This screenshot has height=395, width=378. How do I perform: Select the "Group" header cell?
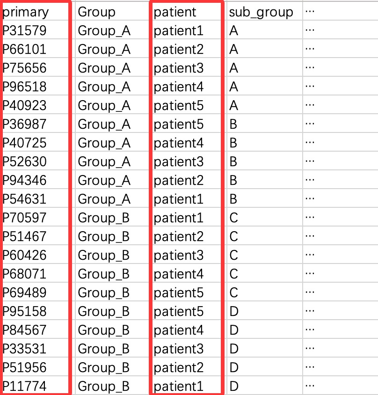[97, 12]
